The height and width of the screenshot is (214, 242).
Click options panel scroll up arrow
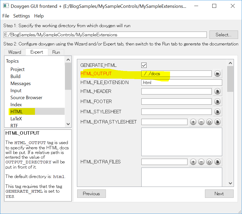point(230,63)
